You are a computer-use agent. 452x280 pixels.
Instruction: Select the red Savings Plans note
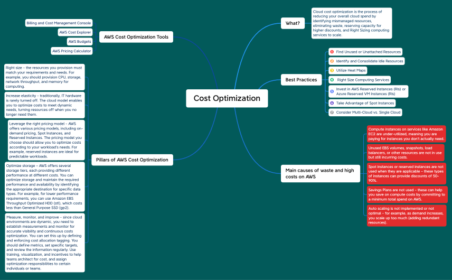click(x=407, y=194)
